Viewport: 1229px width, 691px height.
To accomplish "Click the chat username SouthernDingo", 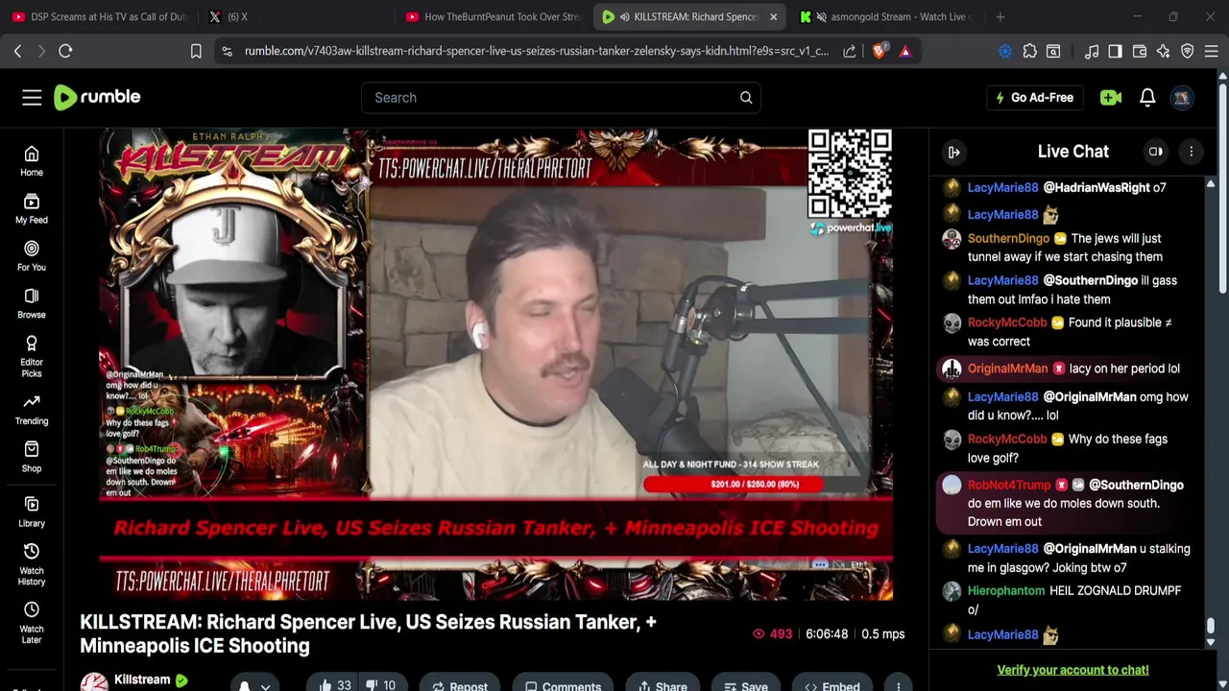I will point(1008,238).
